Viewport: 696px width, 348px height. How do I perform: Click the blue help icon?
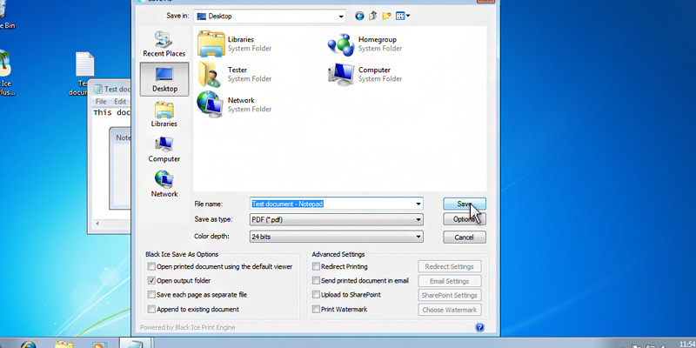click(479, 327)
